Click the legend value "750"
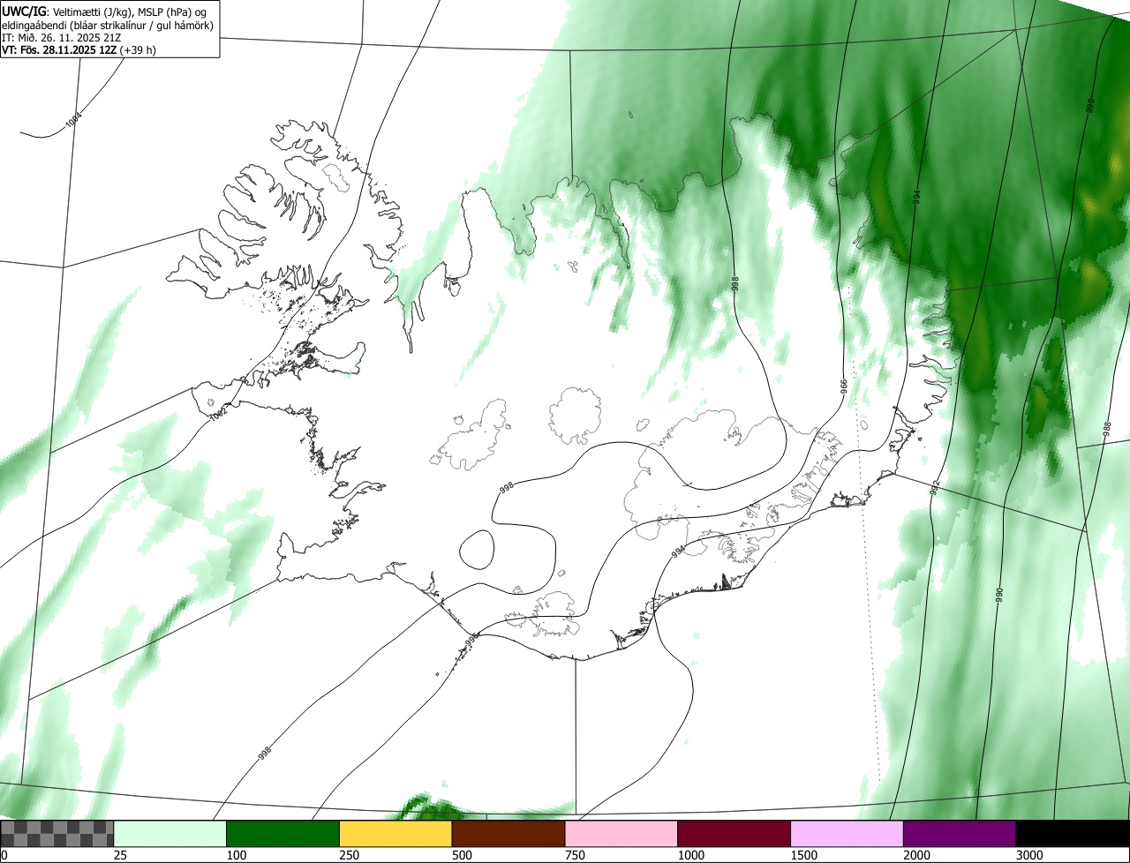The height and width of the screenshot is (863, 1130). [574, 855]
